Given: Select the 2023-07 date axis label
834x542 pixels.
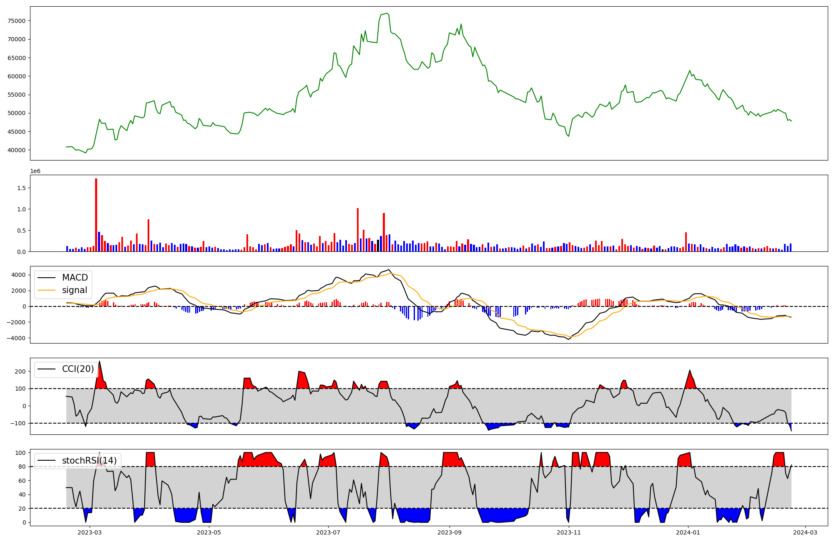Looking at the screenshot, I should (328, 532).
